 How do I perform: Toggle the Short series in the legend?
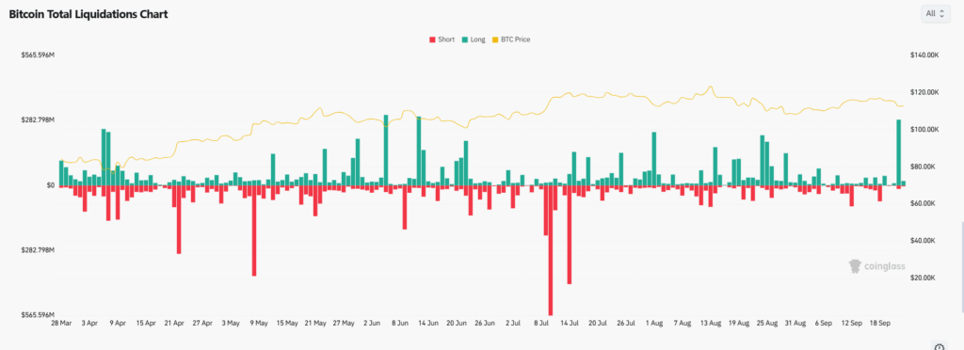coord(442,40)
